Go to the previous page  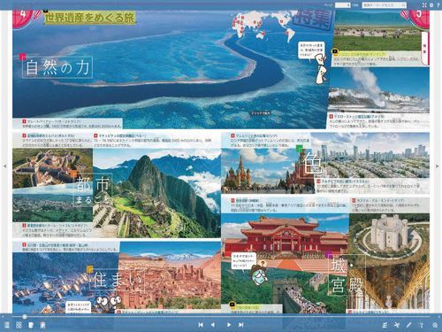pos(213,325)
